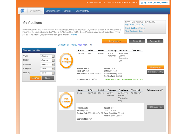This screenshot has height=134, width=188.
Task: Open the shopping cart icon
Action: [x=142, y=3]
